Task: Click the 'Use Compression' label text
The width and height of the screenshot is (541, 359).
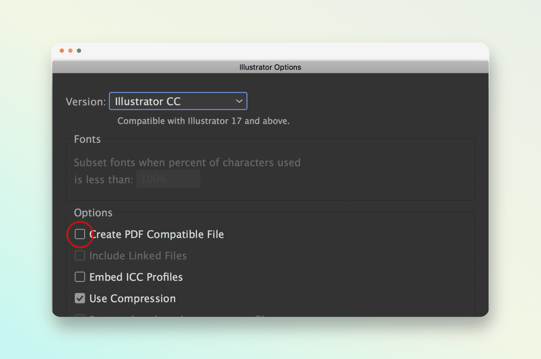Action: pos(132,299)
